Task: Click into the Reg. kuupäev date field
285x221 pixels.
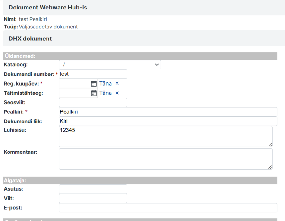Action: click(x=75, y=84)
